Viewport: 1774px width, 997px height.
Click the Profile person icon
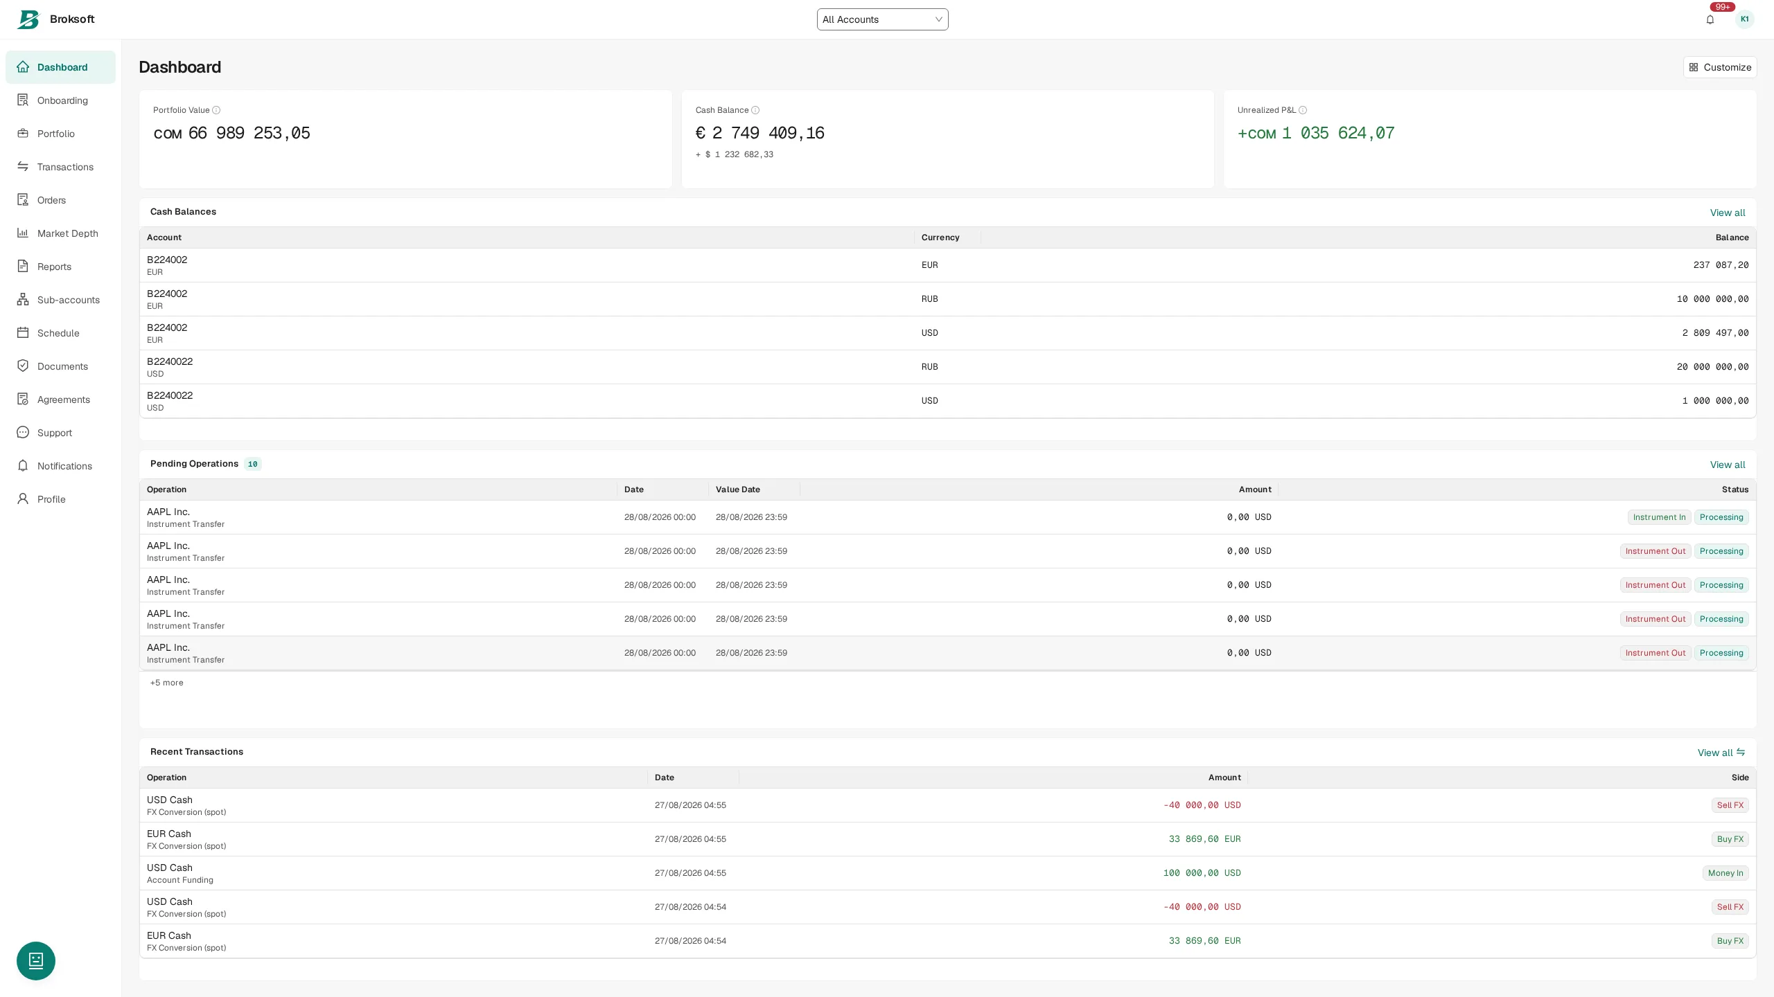[x=23, y=499]
